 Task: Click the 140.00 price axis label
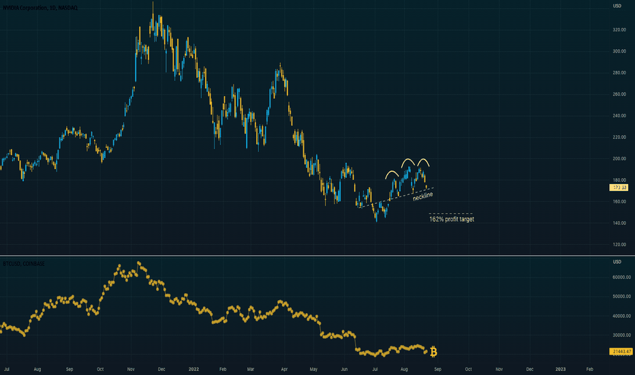[x=619, y=224]
